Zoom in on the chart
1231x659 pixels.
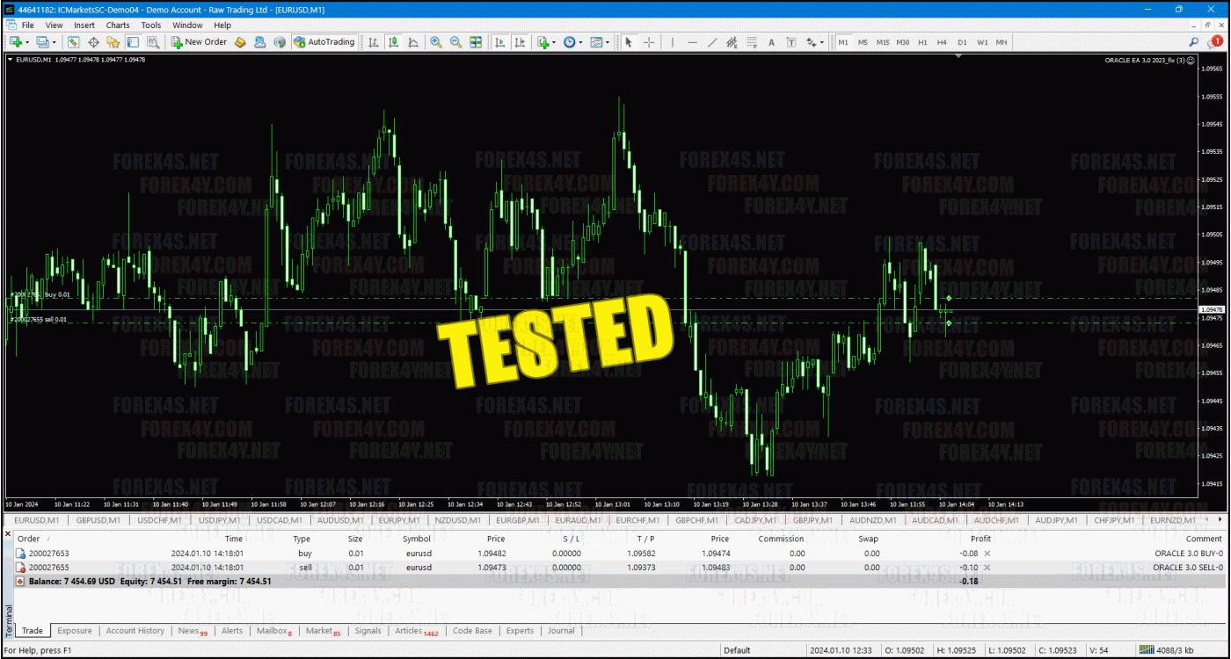point(436,42)
